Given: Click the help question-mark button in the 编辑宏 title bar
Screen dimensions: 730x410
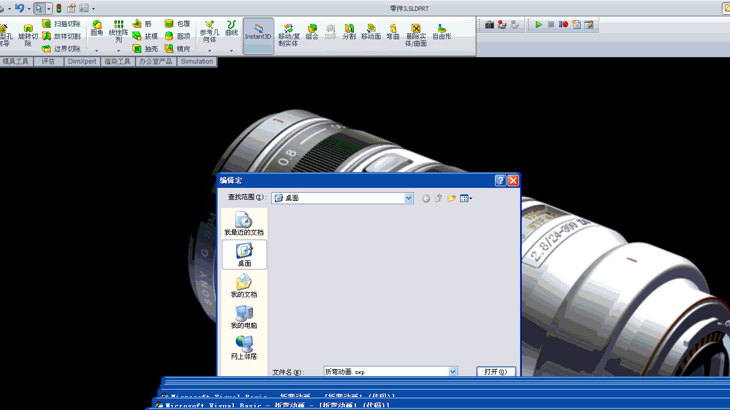Looking at the screenshot, I should tap(500, 181).
